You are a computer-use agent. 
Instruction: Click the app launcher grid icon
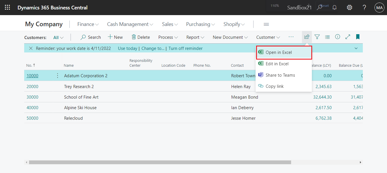coord(7,7)
